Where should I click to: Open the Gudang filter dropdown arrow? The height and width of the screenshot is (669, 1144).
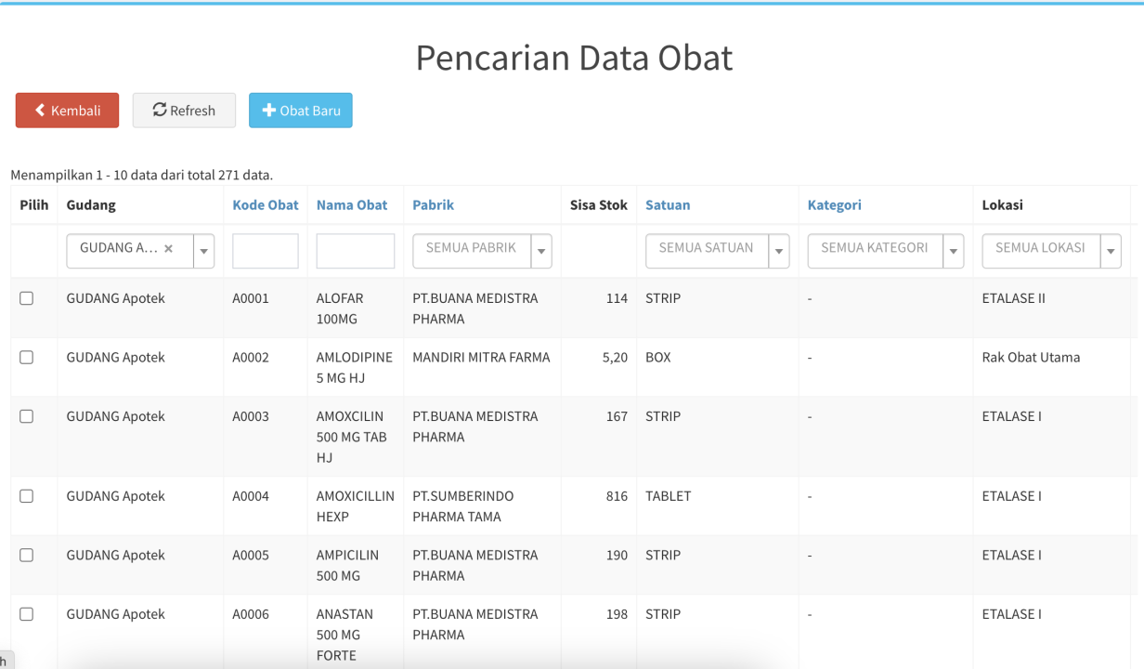coord(203,251)
